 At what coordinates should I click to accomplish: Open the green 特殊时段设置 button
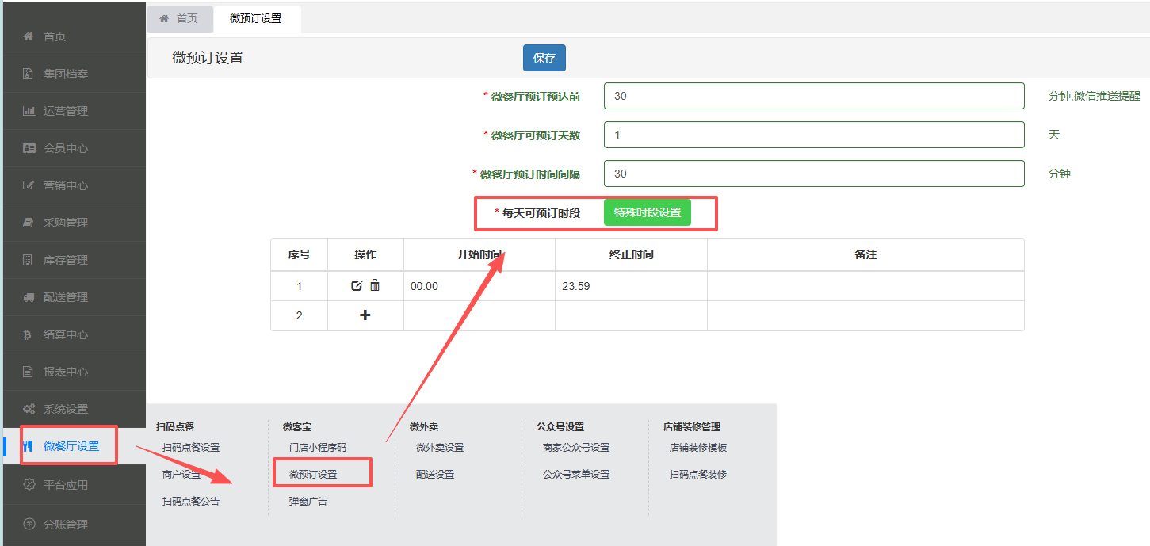648,212
